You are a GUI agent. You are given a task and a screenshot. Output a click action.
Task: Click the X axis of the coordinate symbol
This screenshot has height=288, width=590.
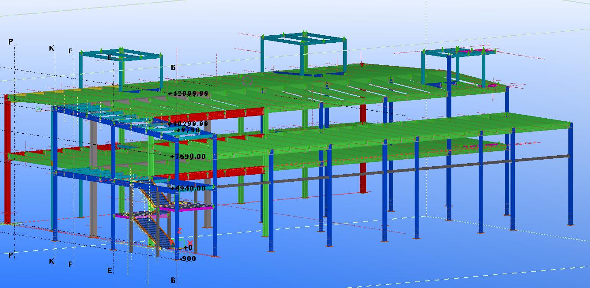pos(190,243)
